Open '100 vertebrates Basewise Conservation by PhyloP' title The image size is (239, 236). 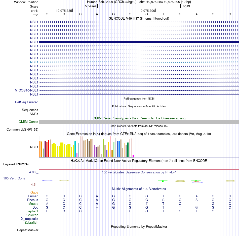click(x=139, y=172)
